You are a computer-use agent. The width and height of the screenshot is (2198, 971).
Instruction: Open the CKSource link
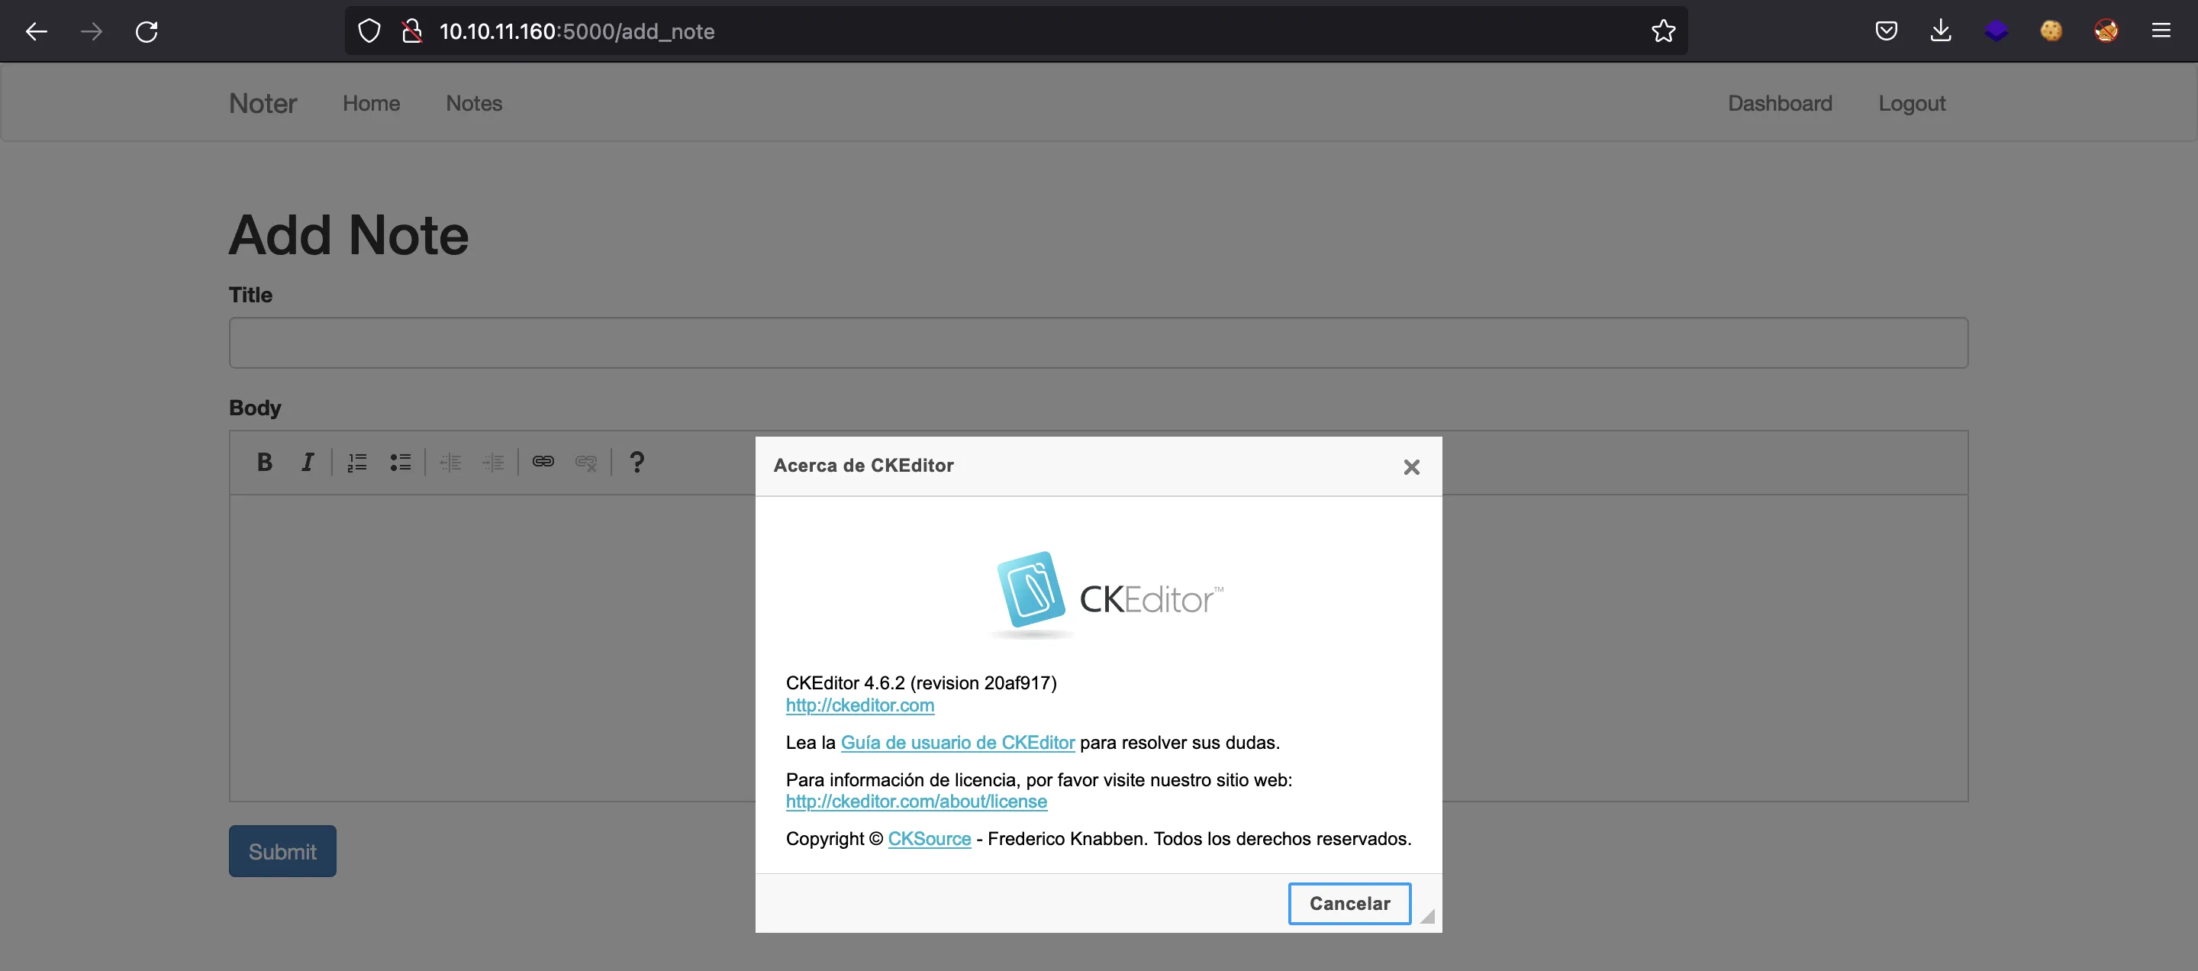click(x=930, y=839)
